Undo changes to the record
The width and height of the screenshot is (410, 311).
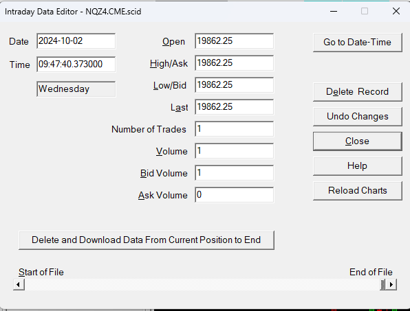tap(358, 116)
